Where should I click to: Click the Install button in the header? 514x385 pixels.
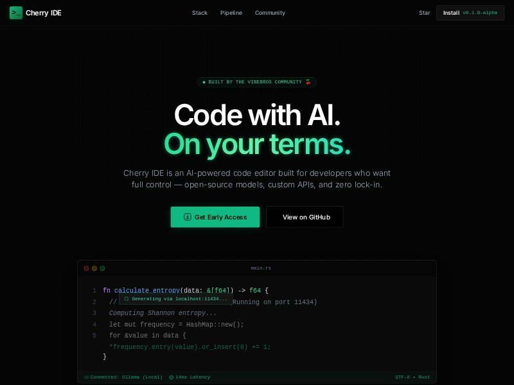452,13
